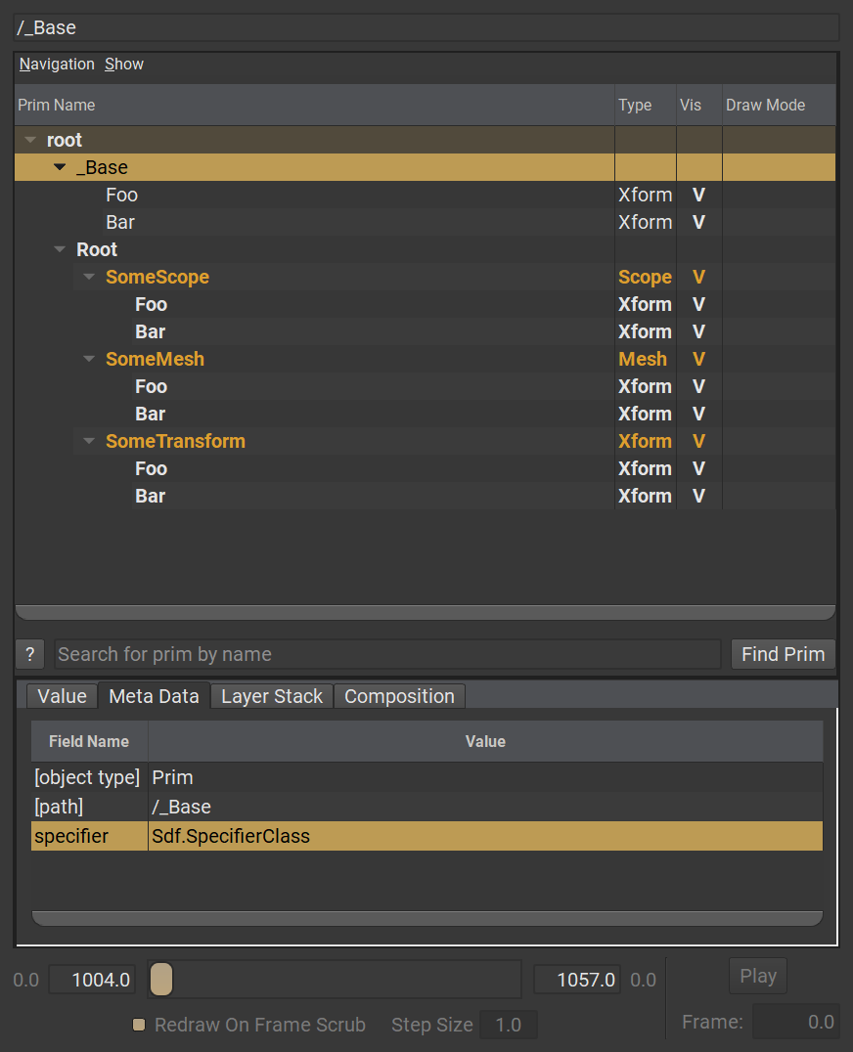Open the Show menu
This screenshot has height=1052, width=853.
click(x=124, y=65)
